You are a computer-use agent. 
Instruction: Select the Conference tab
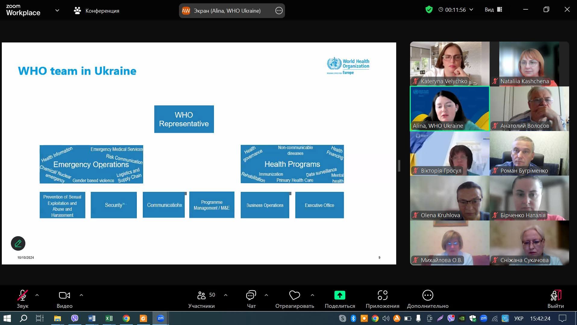97,11
